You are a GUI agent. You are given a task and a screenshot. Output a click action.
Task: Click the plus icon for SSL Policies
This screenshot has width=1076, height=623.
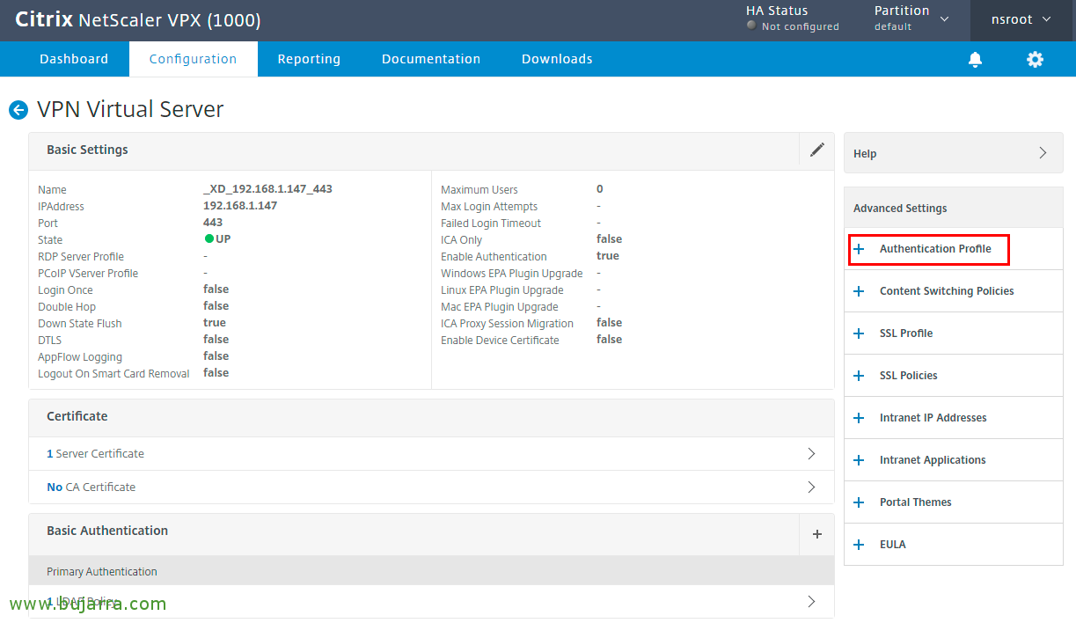tap(860, 376)
